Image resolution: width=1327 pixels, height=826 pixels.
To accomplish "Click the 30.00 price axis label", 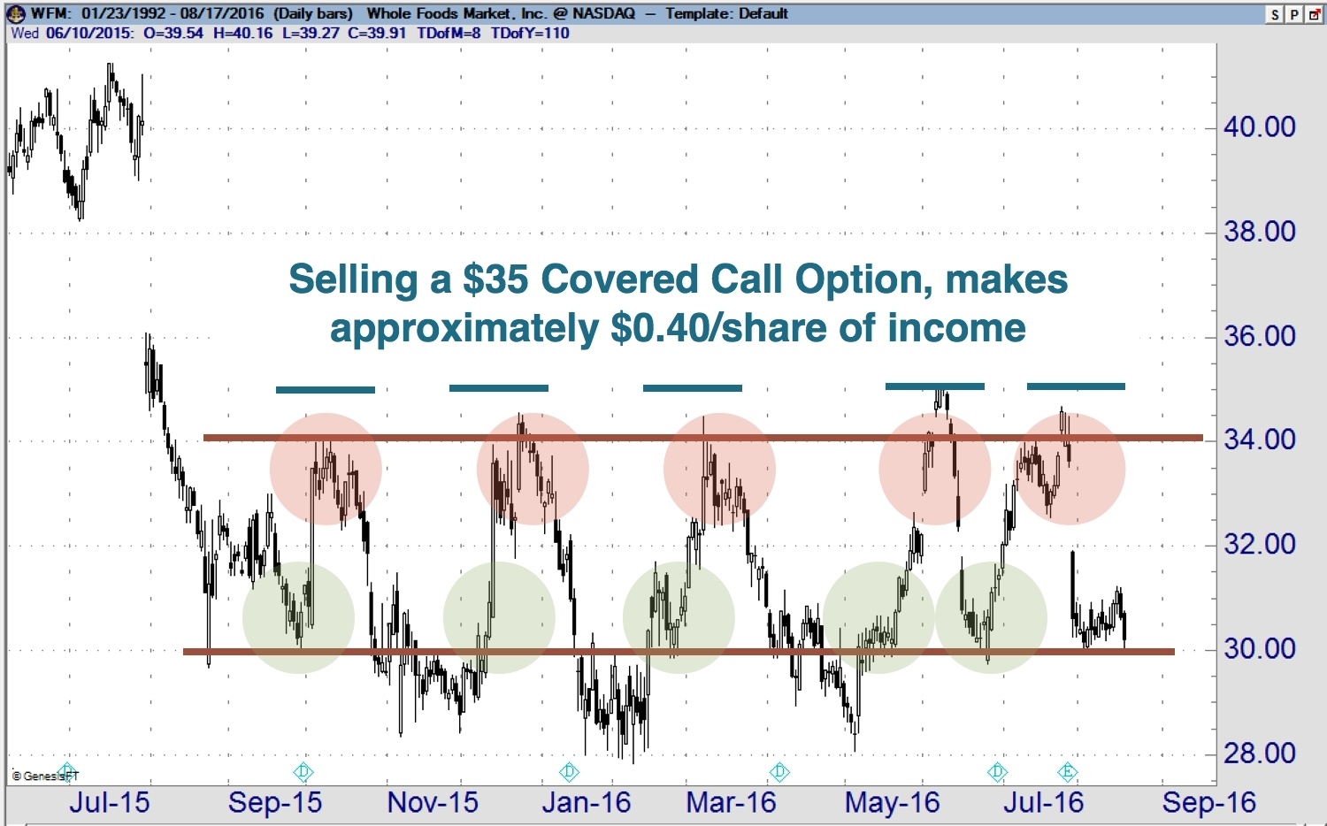I will tap(1260, 649).
